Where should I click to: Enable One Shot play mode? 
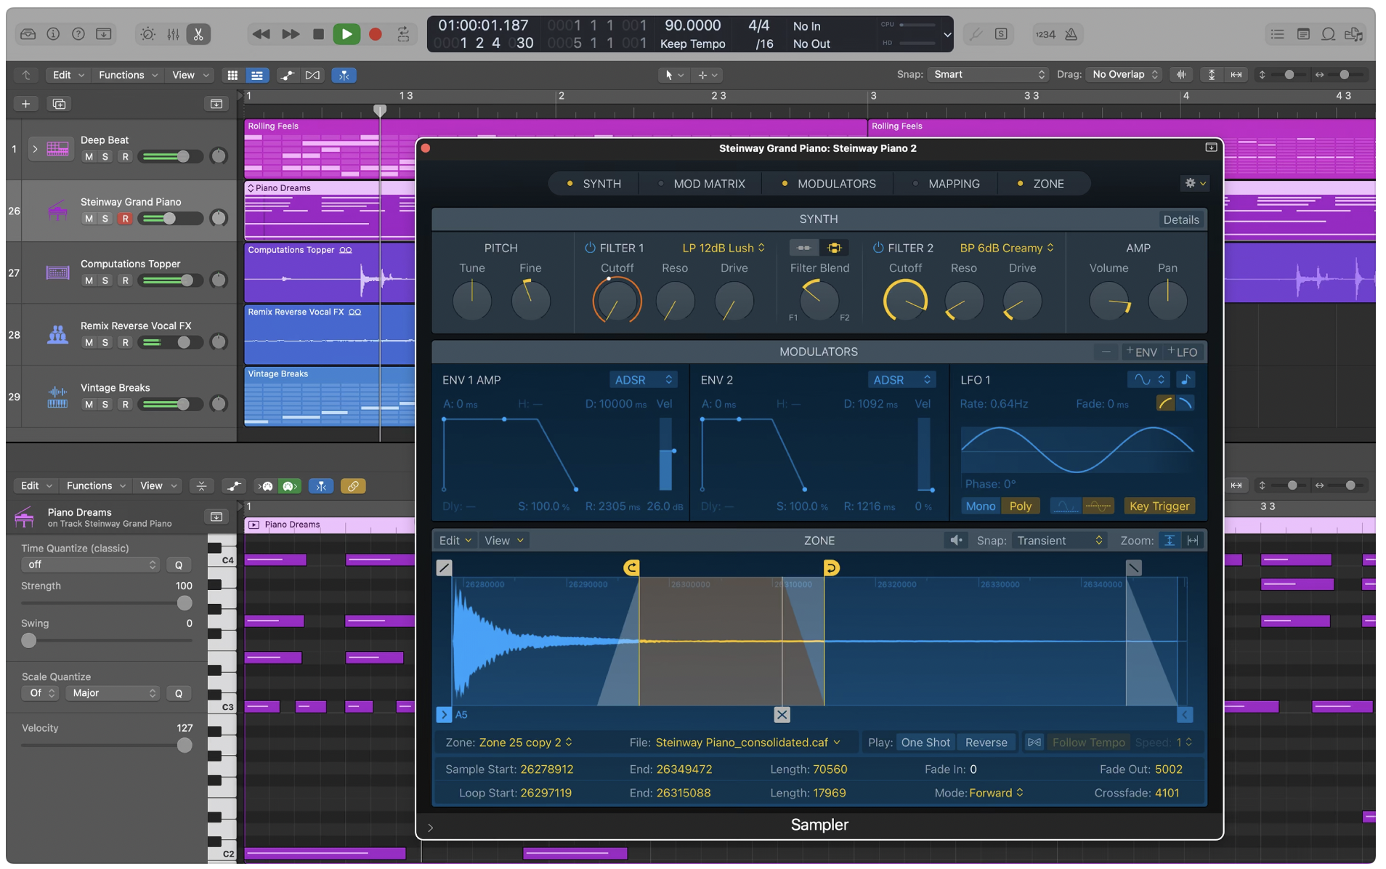[x=925, y=743]
